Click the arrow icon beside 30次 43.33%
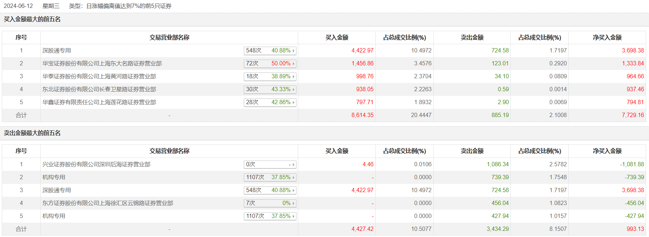 294,89
